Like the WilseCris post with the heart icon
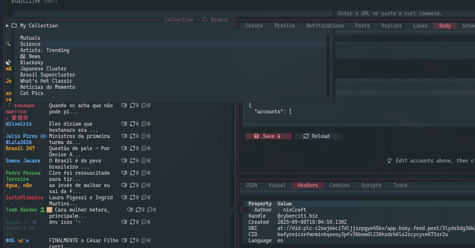This screenshot has width=475, height=248. click(124, 124)
